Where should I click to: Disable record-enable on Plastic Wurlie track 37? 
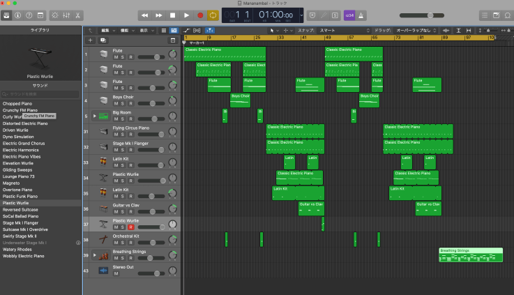point(130,226)
